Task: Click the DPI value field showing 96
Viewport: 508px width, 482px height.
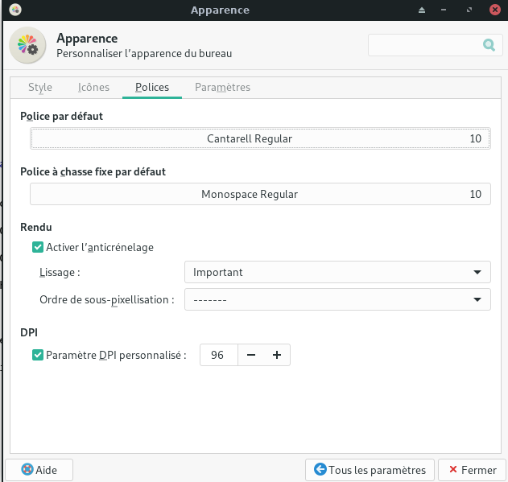Action: click(x=217, y=355)
